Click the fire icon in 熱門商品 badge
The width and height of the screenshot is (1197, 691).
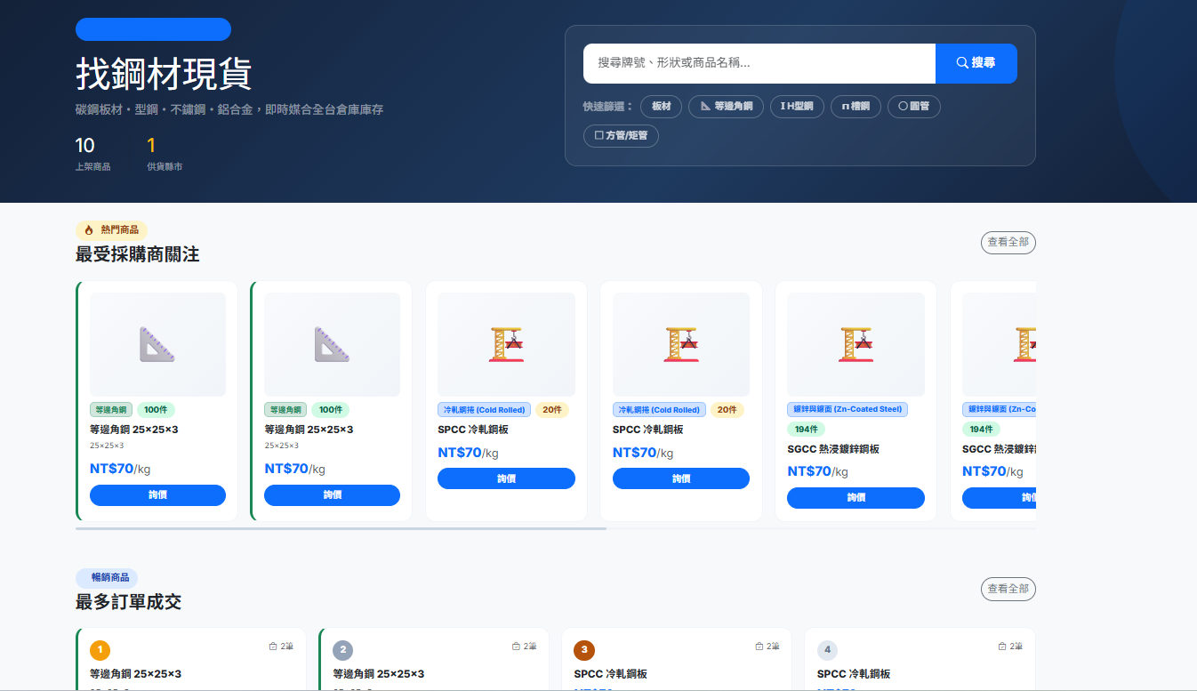[89, 230]
